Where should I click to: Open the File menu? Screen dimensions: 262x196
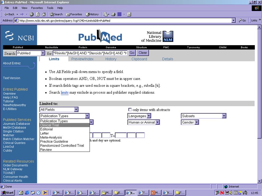[7, 8]
